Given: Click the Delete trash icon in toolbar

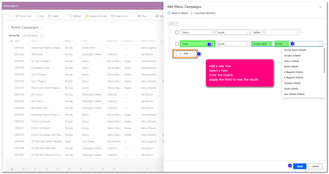Looking at the screenshot, I should (49, 16).
